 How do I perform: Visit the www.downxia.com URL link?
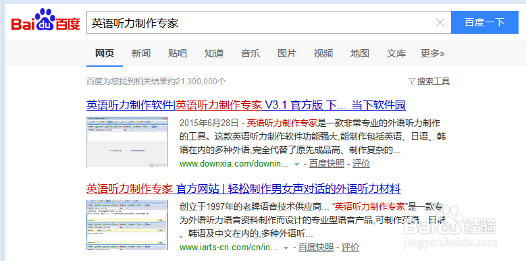234,164
